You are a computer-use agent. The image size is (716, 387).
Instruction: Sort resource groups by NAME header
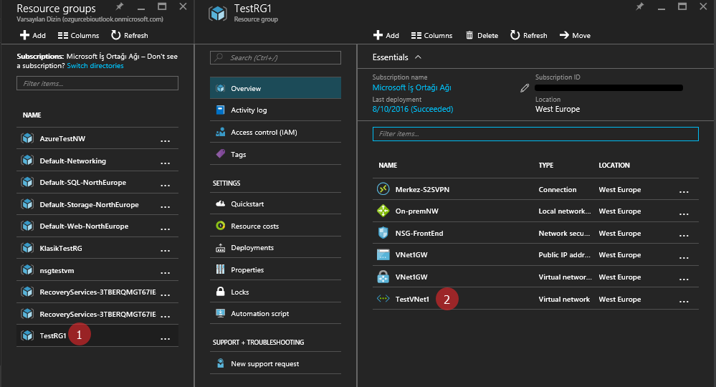32,115
